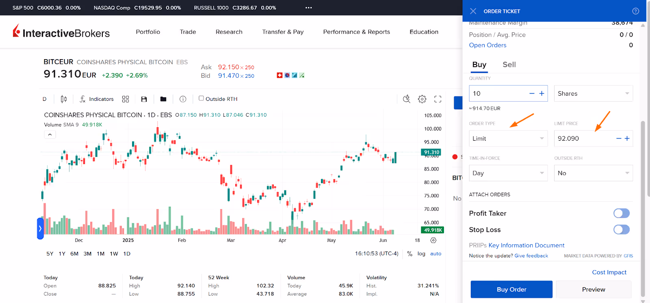Screen dimensions: 650x303
Task: Increase limit price with plus button
Action: tap(627, 139)
